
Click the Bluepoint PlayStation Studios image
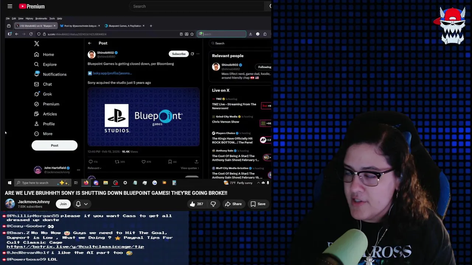(x=144, y=117)
